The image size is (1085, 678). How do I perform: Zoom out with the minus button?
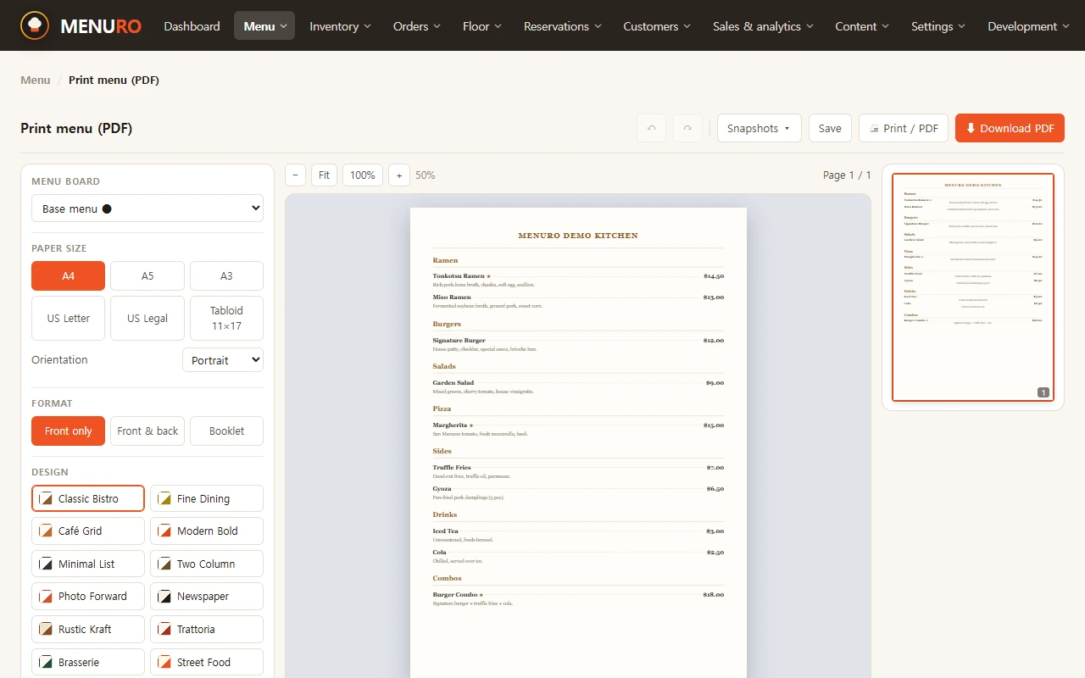pos(295,175)
